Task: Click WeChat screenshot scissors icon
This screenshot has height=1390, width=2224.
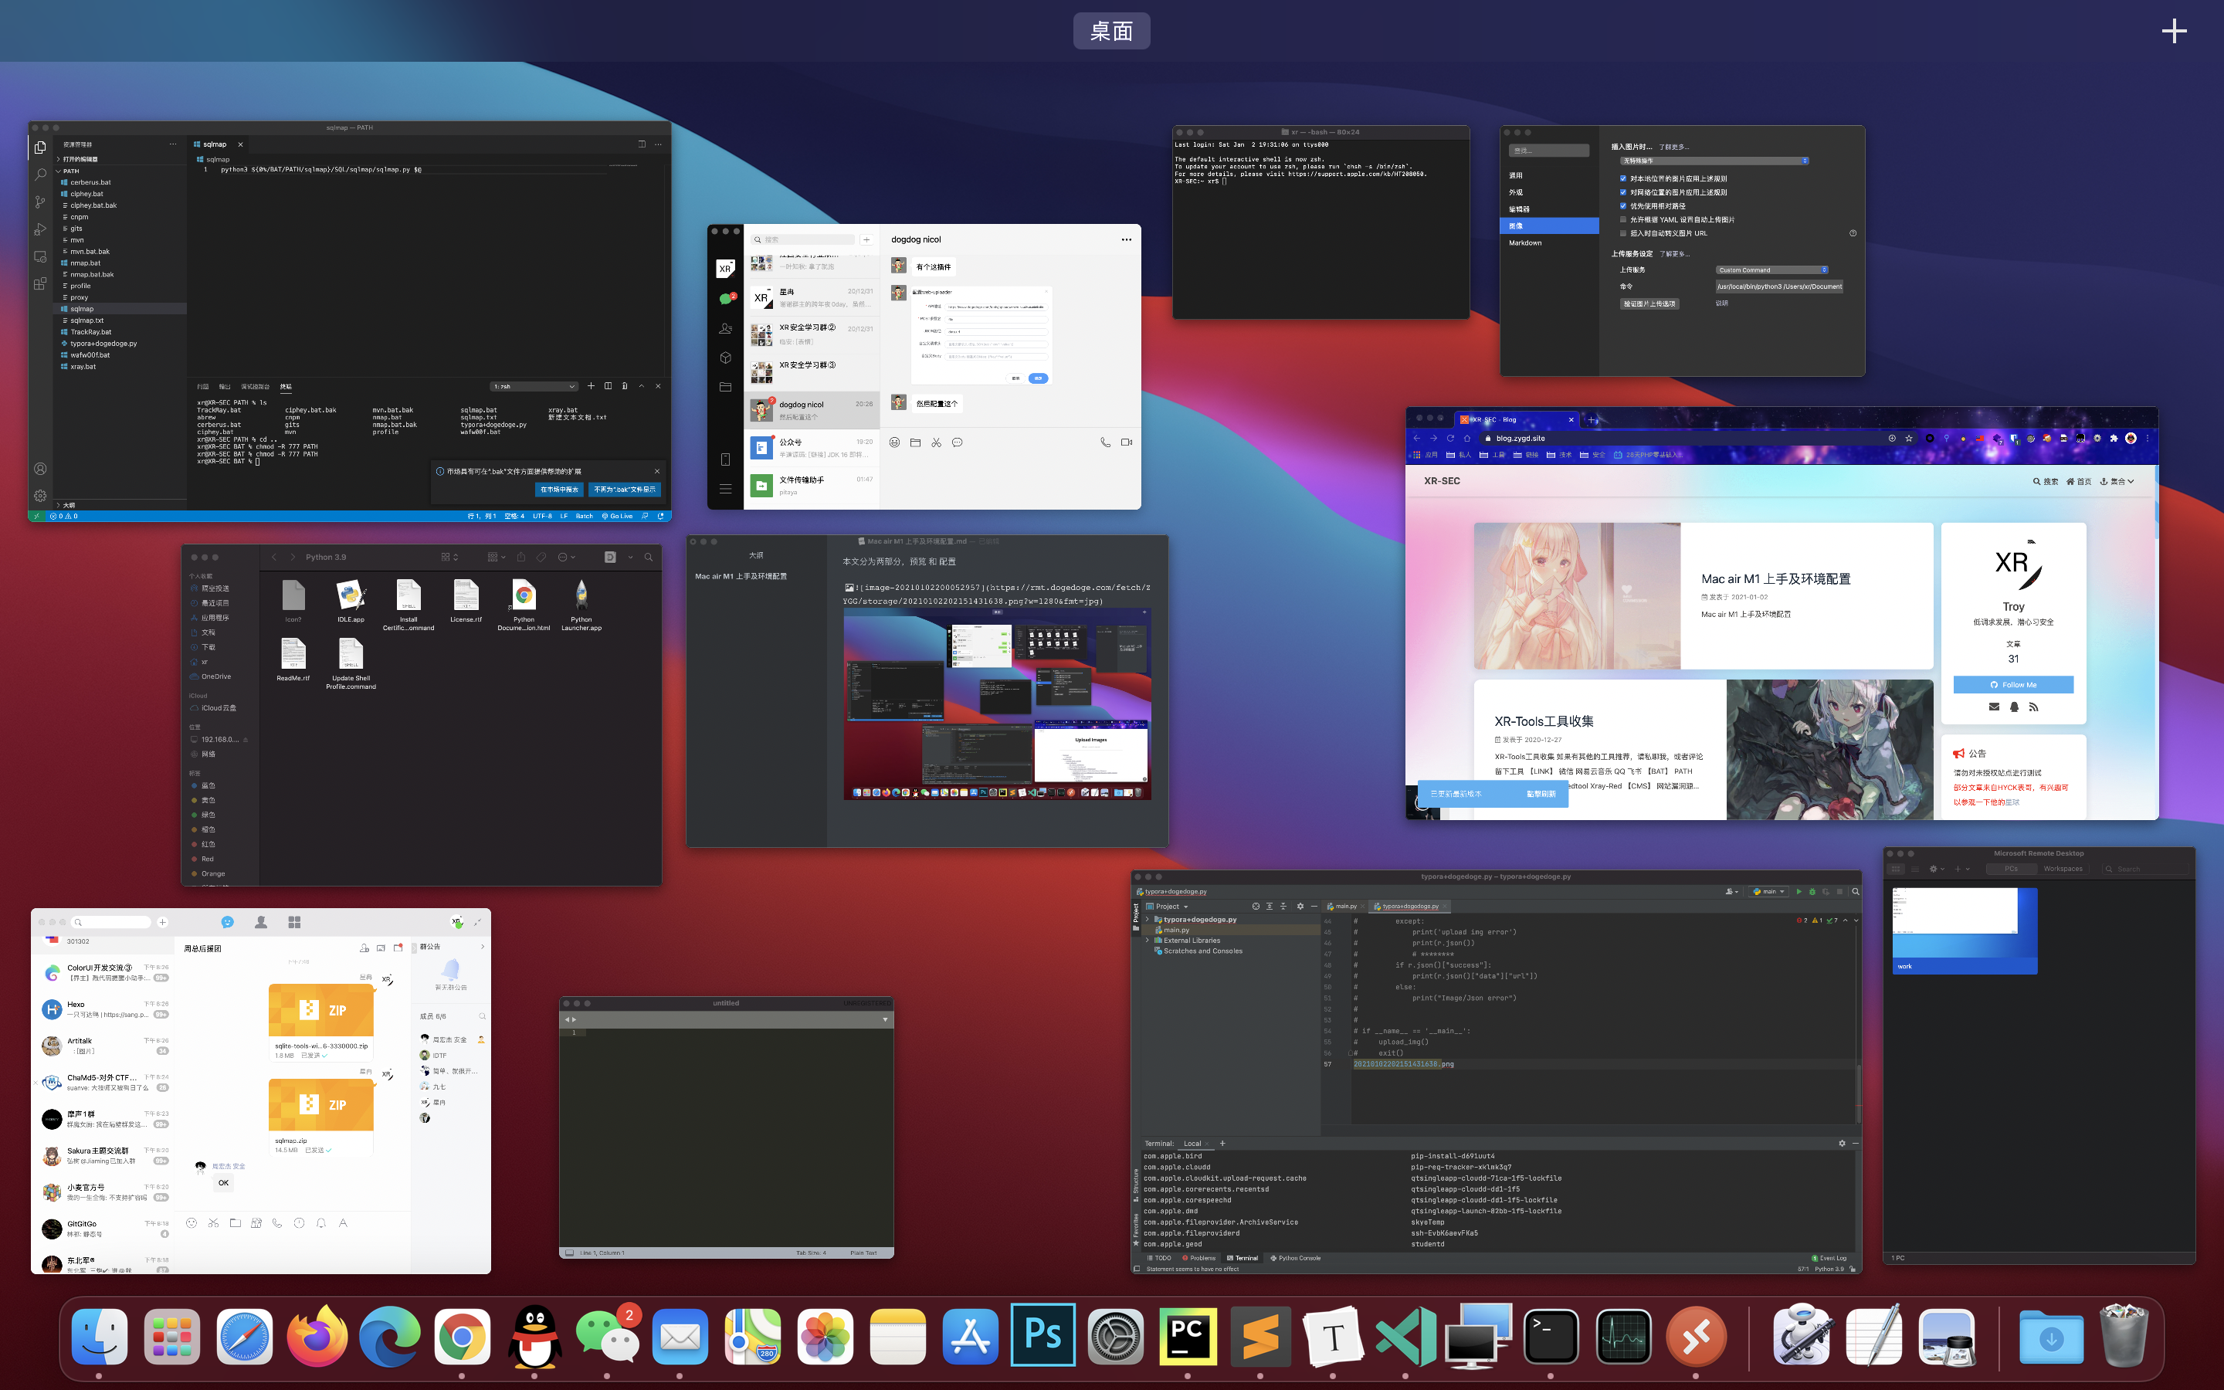Action: click(936, 442)
